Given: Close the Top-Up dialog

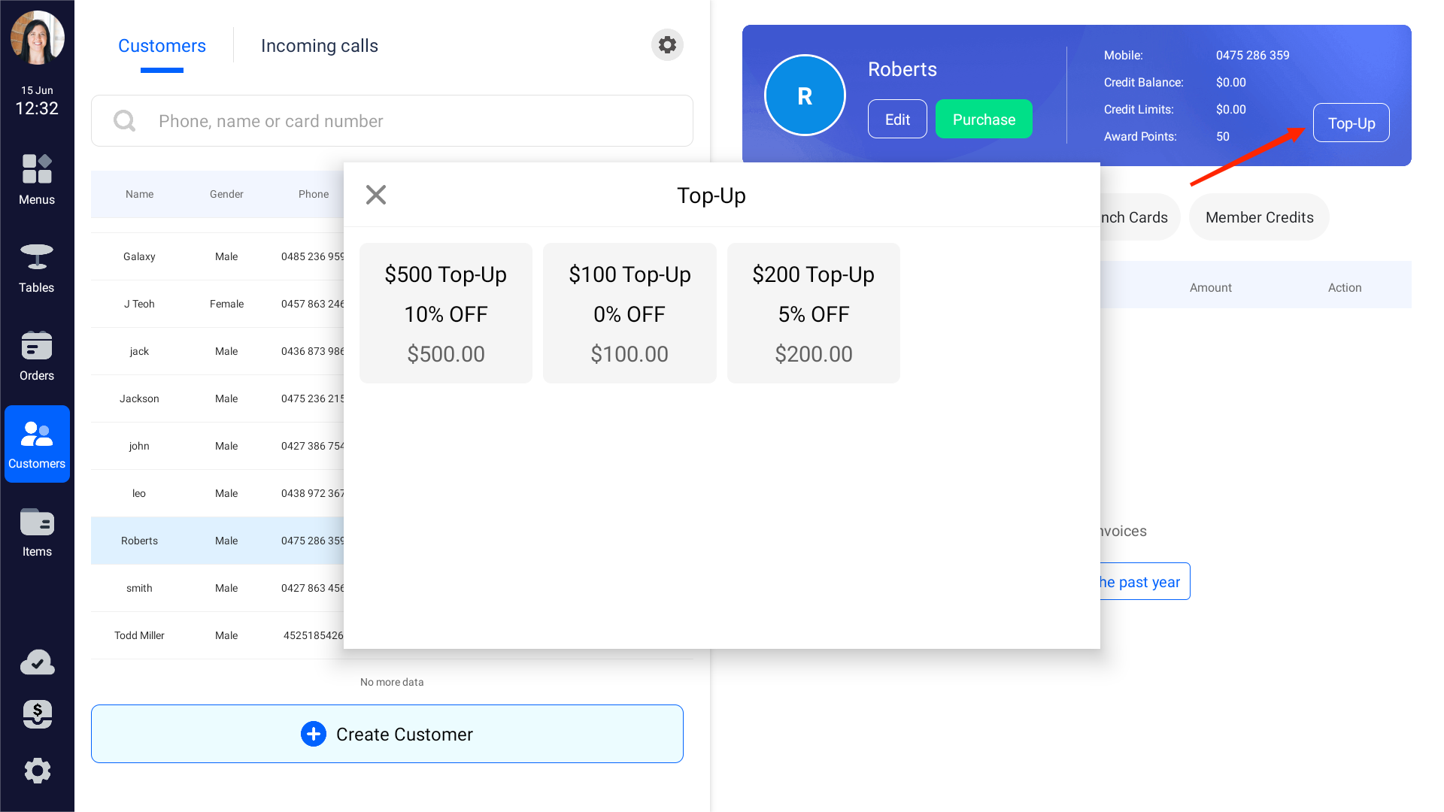Looking at the screenshot, I should pos(376,195).
